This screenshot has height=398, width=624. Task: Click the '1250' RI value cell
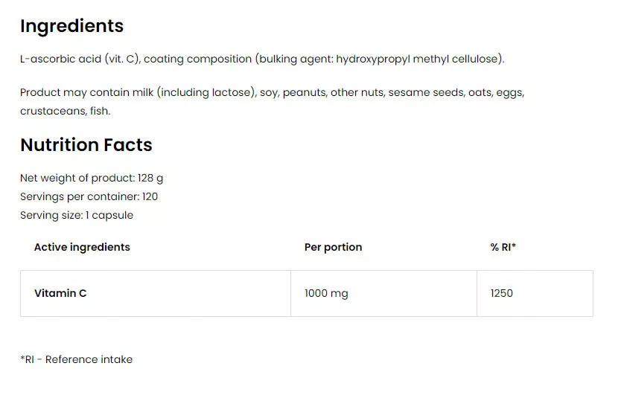point(535,293)
